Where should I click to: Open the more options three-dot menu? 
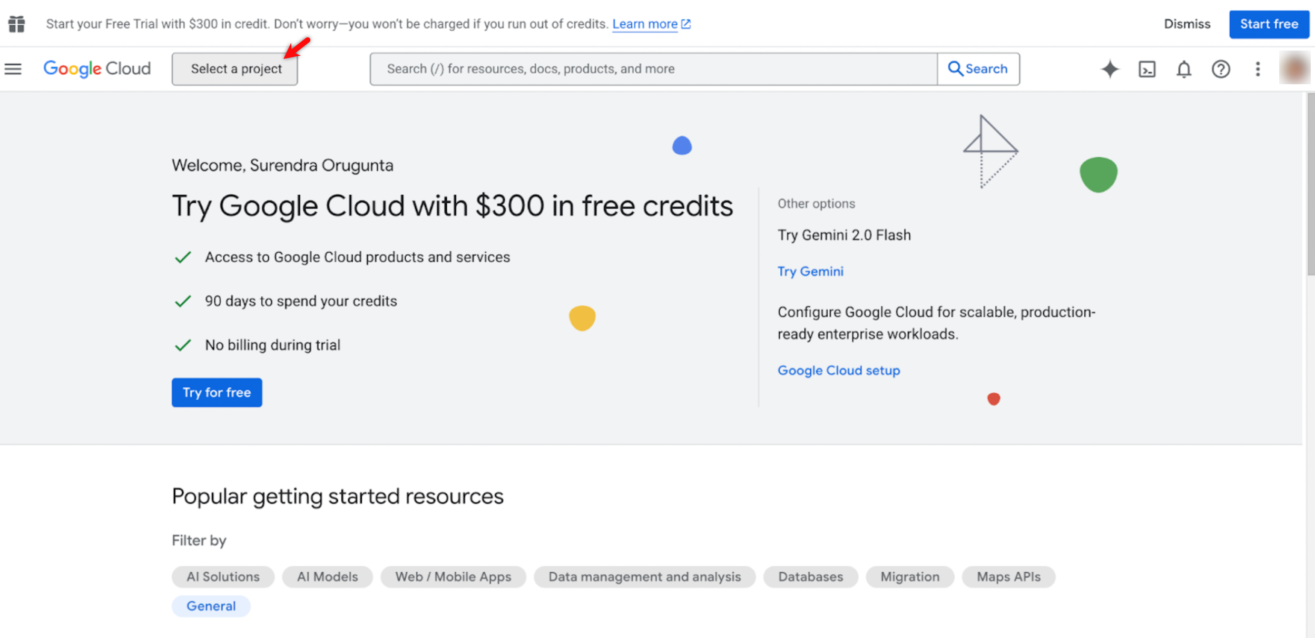tap(1258, 68)
